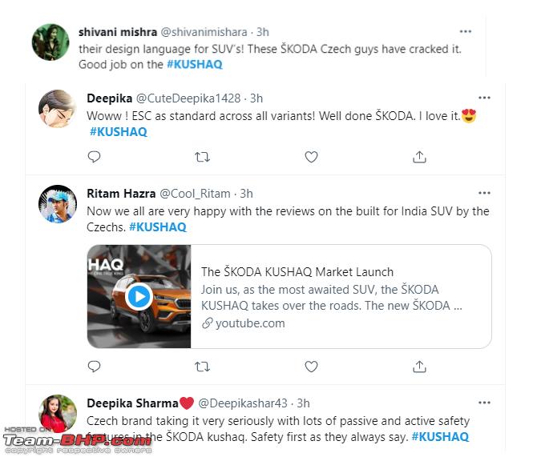
Task: Open more options on shivani mishra's tweet
Action: [465, 32]
